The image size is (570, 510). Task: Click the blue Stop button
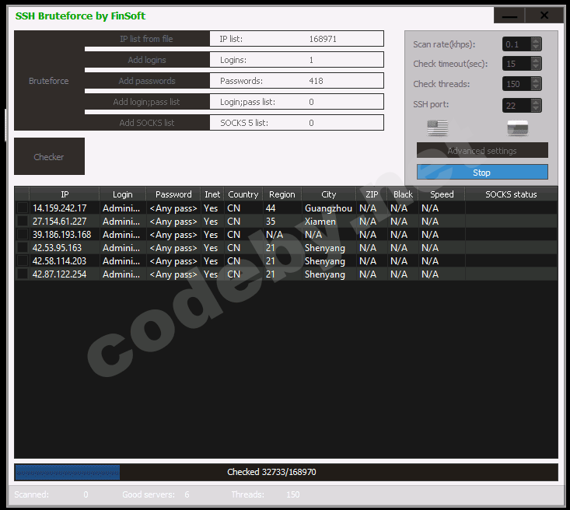click(x=482, y=173)
